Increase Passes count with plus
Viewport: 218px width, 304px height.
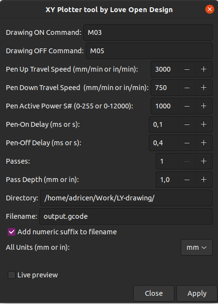click(x=203, y=161)
